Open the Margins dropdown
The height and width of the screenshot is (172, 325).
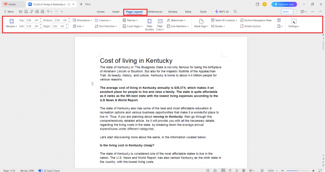pyautogui.click(x=12, y=23)
